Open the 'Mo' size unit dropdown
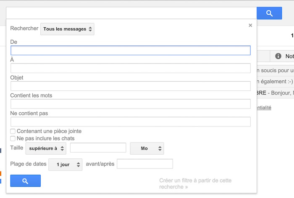The height and width of the screenshot is (198, 294). coord(147,148)
